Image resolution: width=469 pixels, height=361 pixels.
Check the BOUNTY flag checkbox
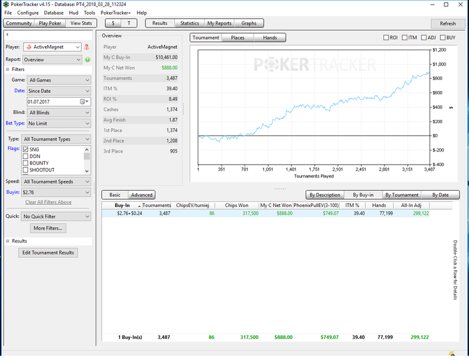point(25,163)
